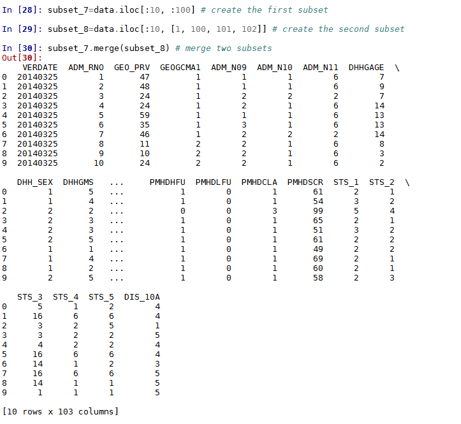461x424 pixels.
Task: Click the In [28] input prompt
Action: pyautogui.click(x=20, y=10)
